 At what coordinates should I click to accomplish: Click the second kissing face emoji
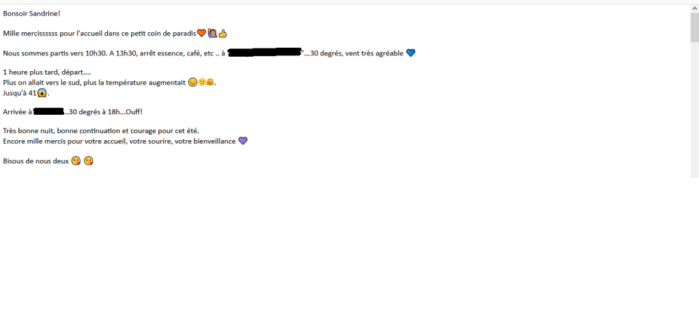point(89,161)
